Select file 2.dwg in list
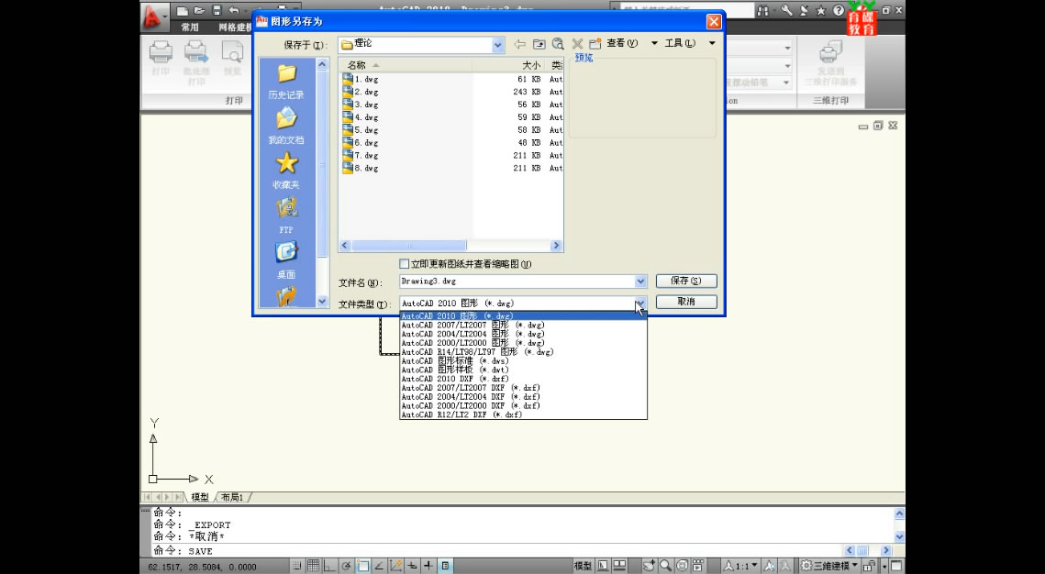Image resolution: width=1045 pixels, height=574 pixels. 361,92
